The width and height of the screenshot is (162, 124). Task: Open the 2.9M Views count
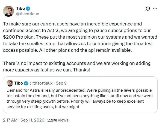coord(58,120)
